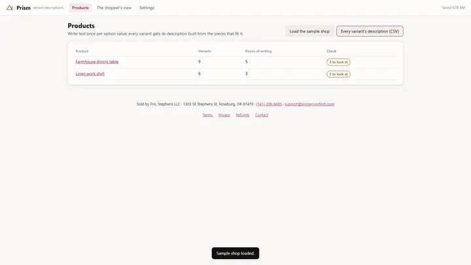Click the '3 to look at' badge
The height and width of the screenshot is (265, 471).
(338, 62)
